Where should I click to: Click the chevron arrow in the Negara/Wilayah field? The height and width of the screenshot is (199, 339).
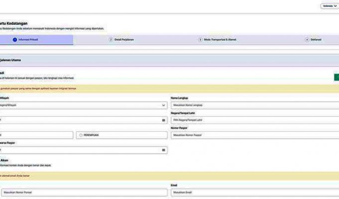pyautogui.click(x=164, y=105)
